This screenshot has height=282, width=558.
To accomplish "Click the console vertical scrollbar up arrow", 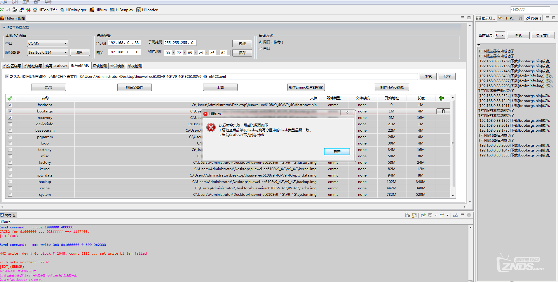I will (470, 227).
